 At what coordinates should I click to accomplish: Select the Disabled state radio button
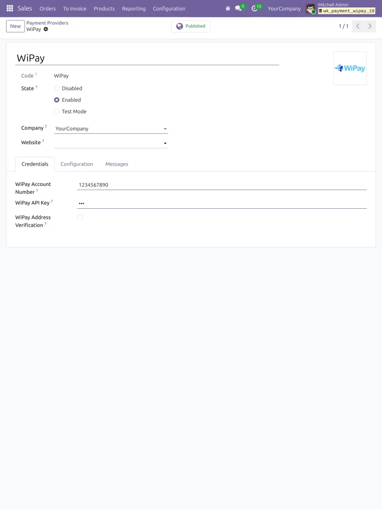coord(57,88)
